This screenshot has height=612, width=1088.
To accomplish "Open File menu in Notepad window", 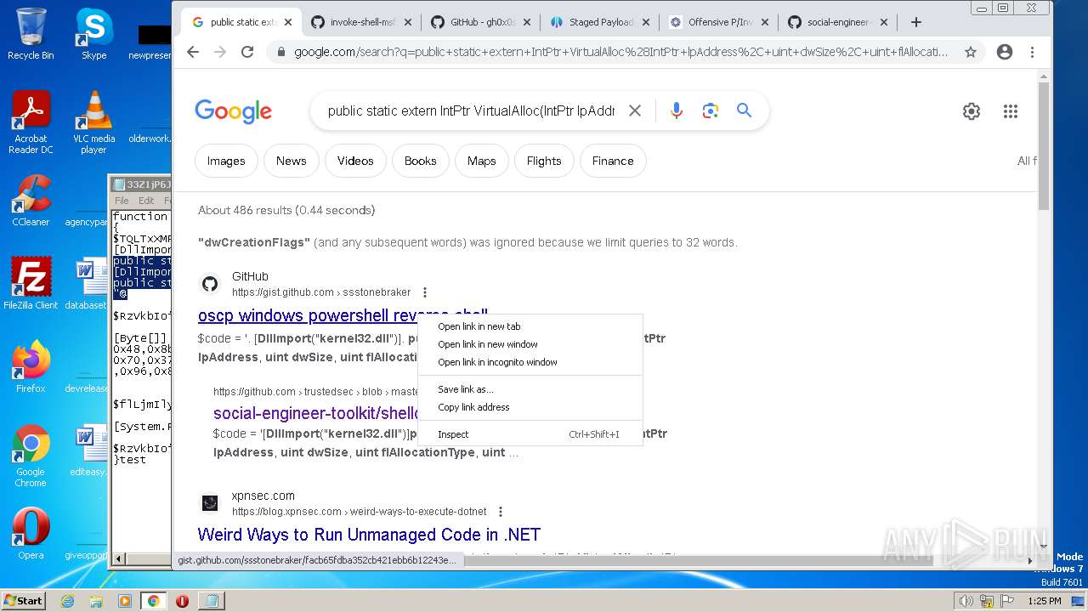I will pos(122,201).
